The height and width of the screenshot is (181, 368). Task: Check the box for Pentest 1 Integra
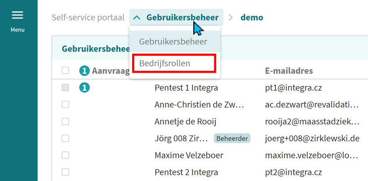pos(65,88)
